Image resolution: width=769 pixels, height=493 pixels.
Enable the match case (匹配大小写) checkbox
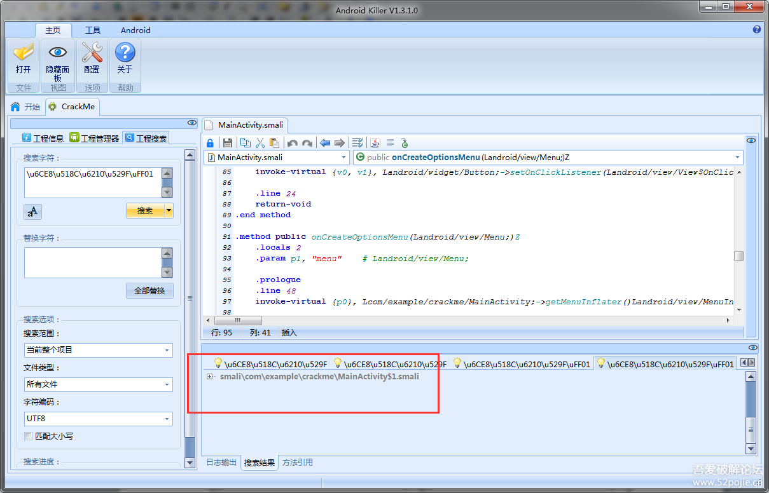pyautogui.click(x=28, y=436)
